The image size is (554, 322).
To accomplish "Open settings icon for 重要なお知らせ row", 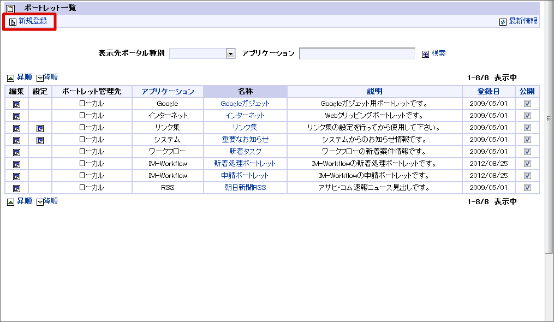I will point(40,140).
